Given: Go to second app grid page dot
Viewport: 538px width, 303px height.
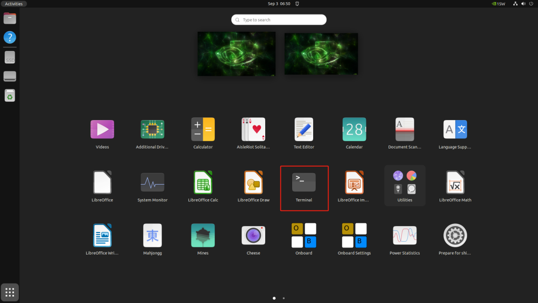Looking at the screenshot, I should pyautogui.click(x=284, y=298).
